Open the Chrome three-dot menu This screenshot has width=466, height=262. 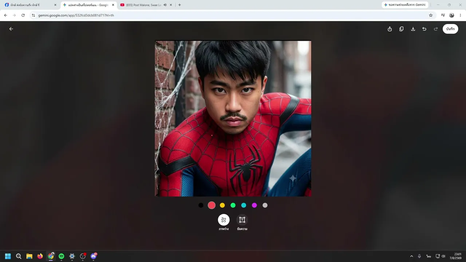(461, 15)
